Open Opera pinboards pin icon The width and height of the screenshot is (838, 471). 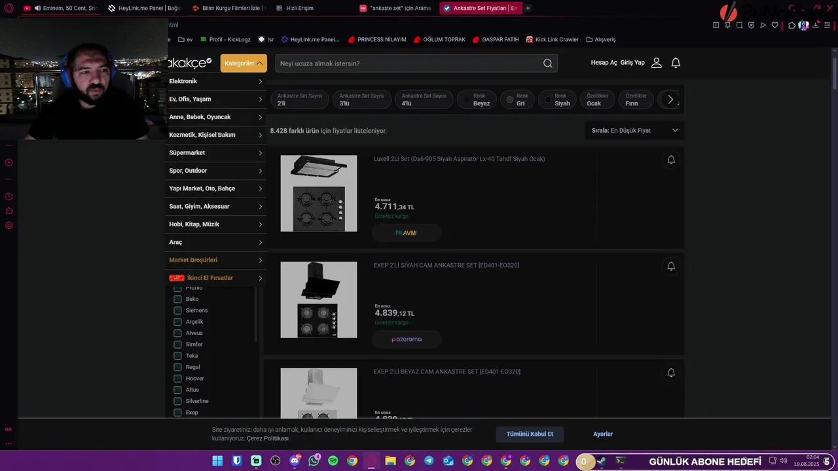[x=727, y=25]
